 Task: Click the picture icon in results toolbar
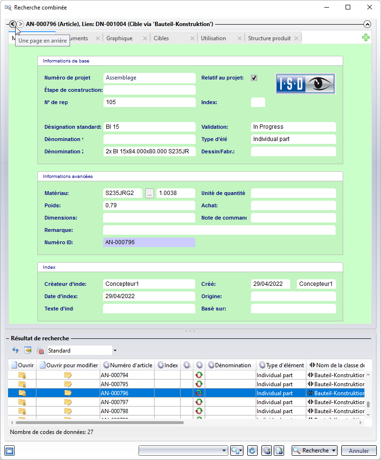point(28,350)
